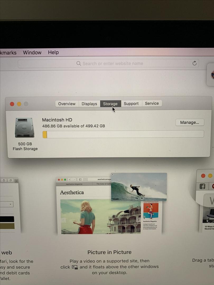Image resolution: width=214 pixels, height=285 pixels.
Task: Click the yellow used-storage bar segment
Action: point(45,134)
